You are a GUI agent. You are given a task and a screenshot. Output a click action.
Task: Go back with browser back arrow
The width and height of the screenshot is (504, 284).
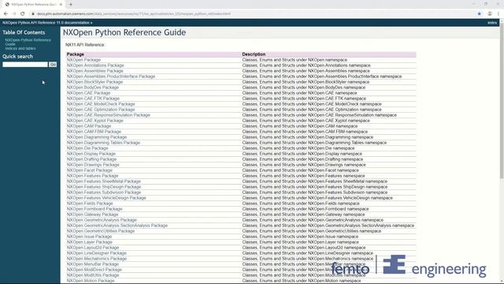click(x=6, y=14)
